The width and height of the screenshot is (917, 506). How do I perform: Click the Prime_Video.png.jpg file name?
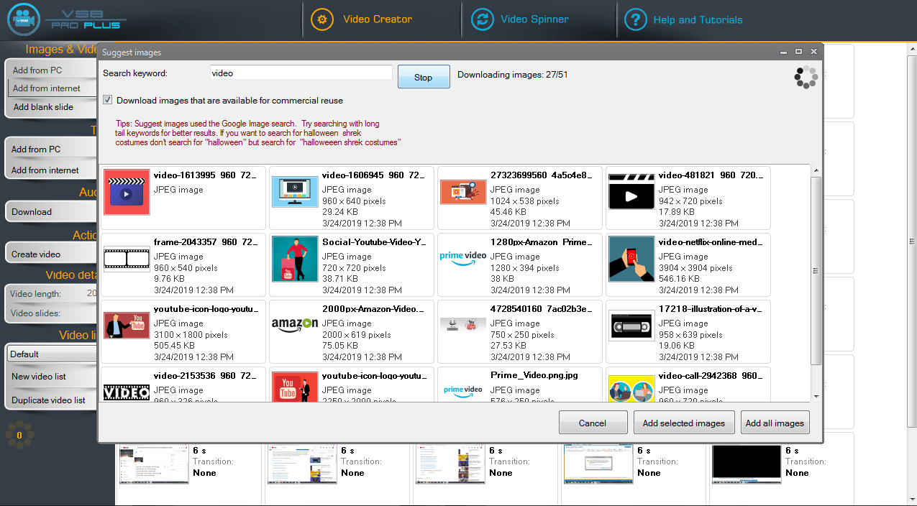point(534,375)
